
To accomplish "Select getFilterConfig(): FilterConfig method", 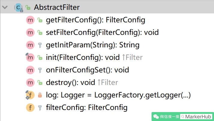I will pyautogui.click(x=95, y=20).
